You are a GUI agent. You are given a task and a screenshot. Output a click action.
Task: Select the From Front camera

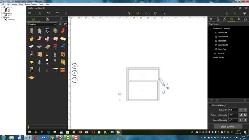point(223,37)
